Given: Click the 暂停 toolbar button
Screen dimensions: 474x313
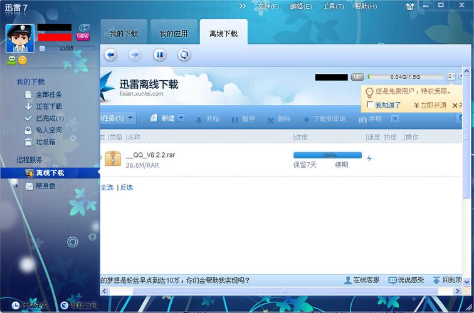Looking at the screenshot, I should 243,119.
